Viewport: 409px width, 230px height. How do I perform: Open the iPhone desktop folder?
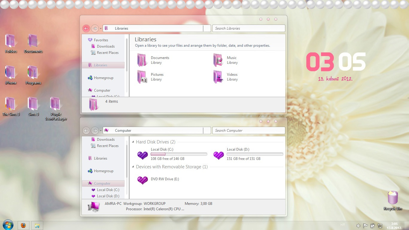click(x=11, y=75)
